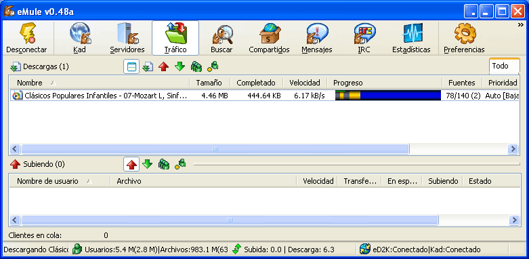Click the 4.46 MB size cell
The width and height of the screenshot is (529, 259).
[x=215, y=96]
